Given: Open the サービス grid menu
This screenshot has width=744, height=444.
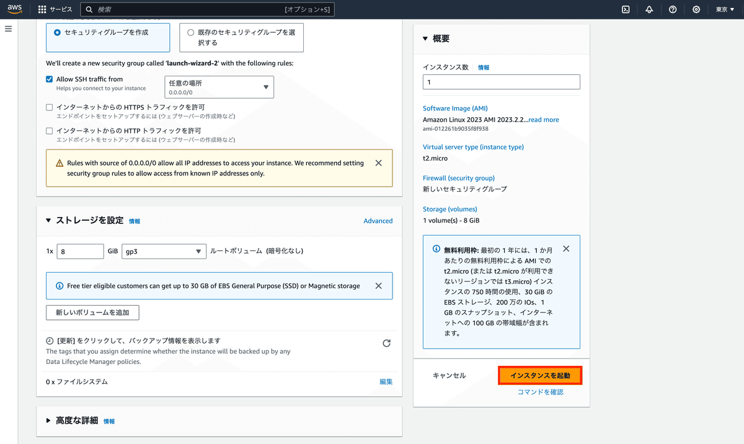Looking at the screenshot, I should [55, 9].
